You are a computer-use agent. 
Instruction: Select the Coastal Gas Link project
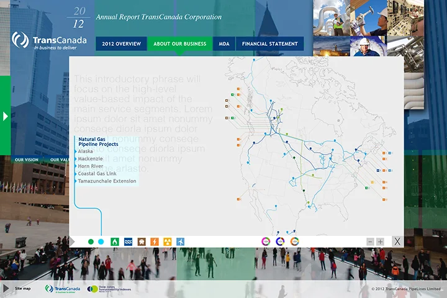97,173
